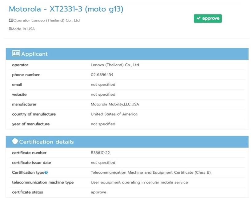Select header text "Operator Lenovo (Thailand) Co., Ltd."
252x198 pixels.
47,20
